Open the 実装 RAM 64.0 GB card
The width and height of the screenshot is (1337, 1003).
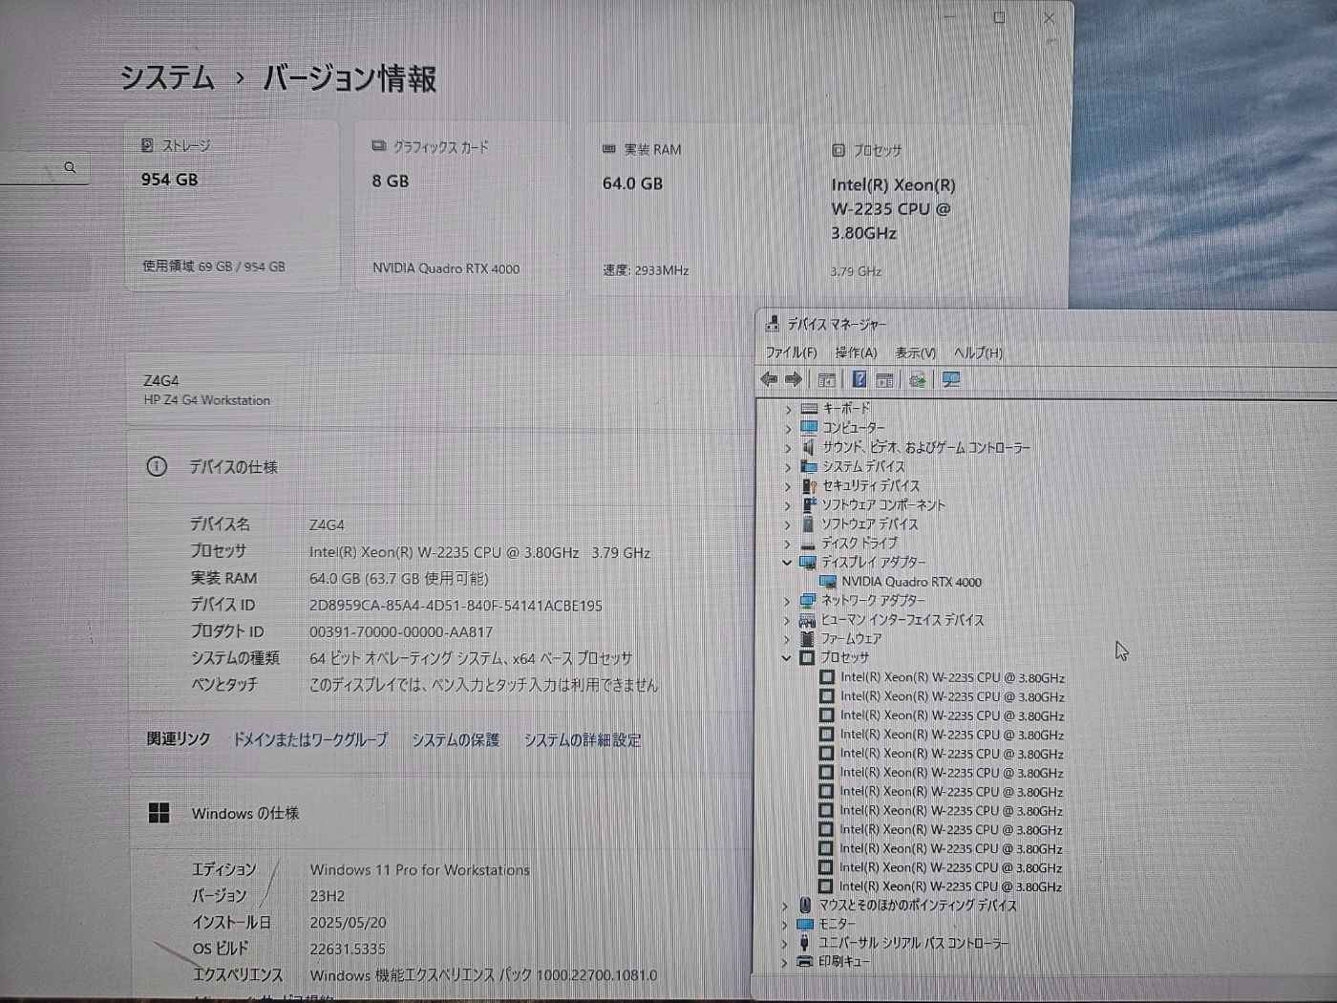(x=692, y=208)
